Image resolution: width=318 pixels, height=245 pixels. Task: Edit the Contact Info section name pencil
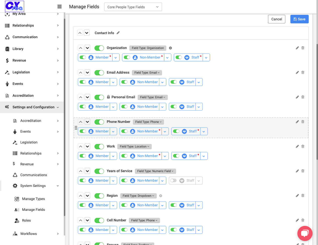point(118,33)
